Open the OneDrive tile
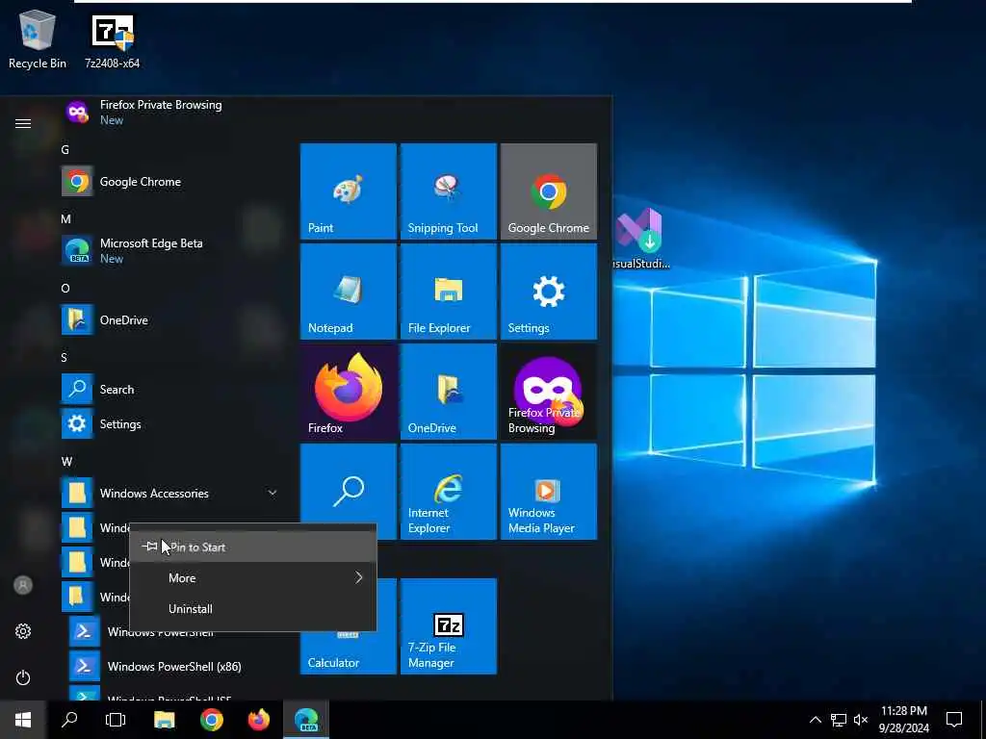986x739 pixels. point(449,392)
